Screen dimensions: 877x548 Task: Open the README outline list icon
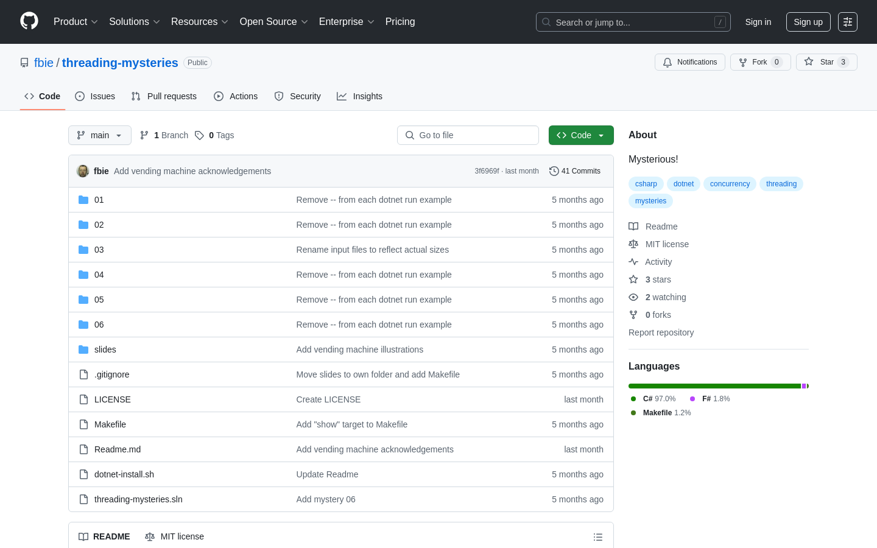(x=598, y=537)
